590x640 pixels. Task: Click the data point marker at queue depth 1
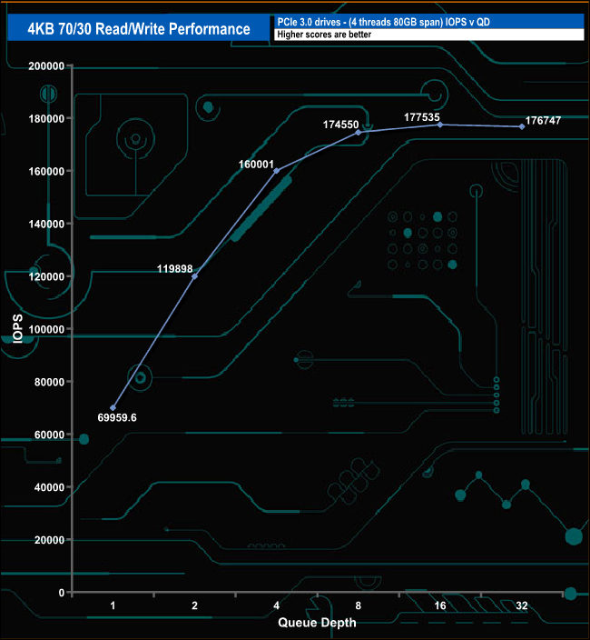(x=113, y=408)
